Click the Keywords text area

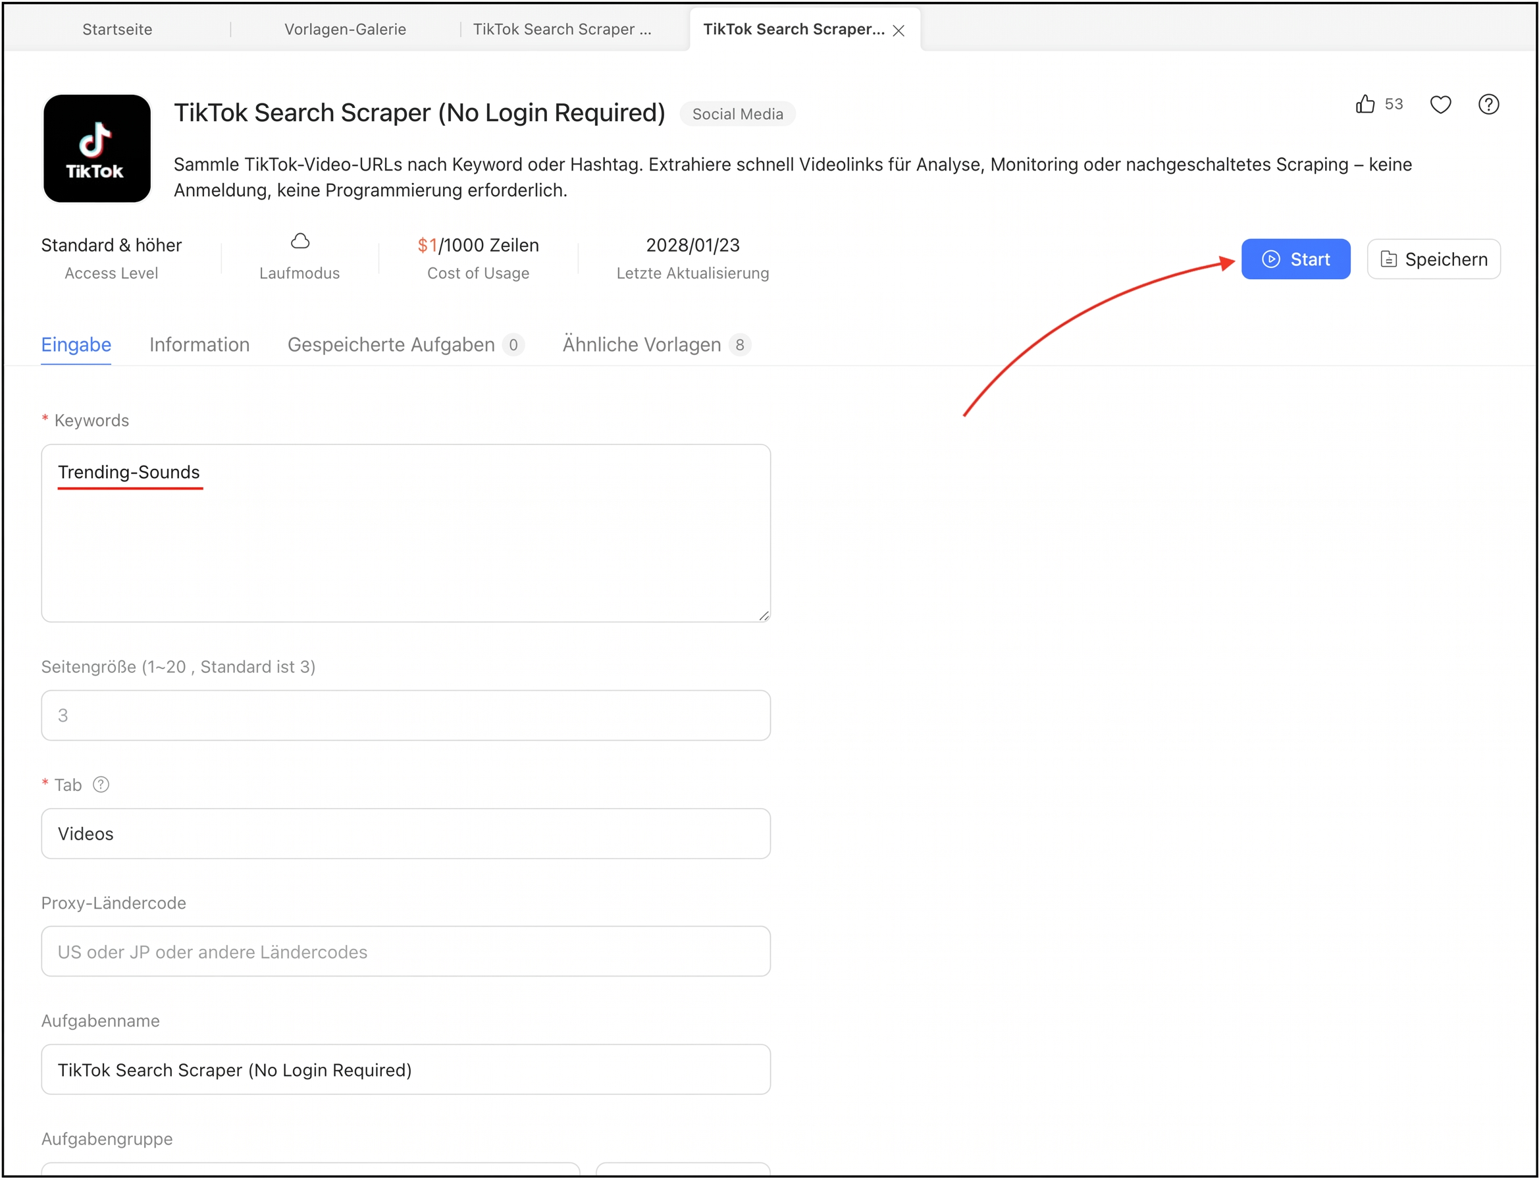(405, 533)
